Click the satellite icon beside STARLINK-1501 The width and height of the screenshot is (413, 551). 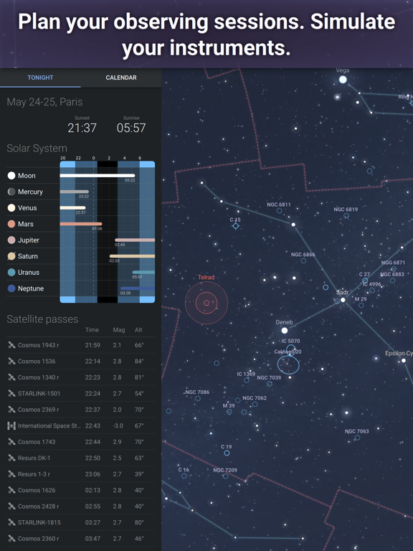click(x=11, y=394)
